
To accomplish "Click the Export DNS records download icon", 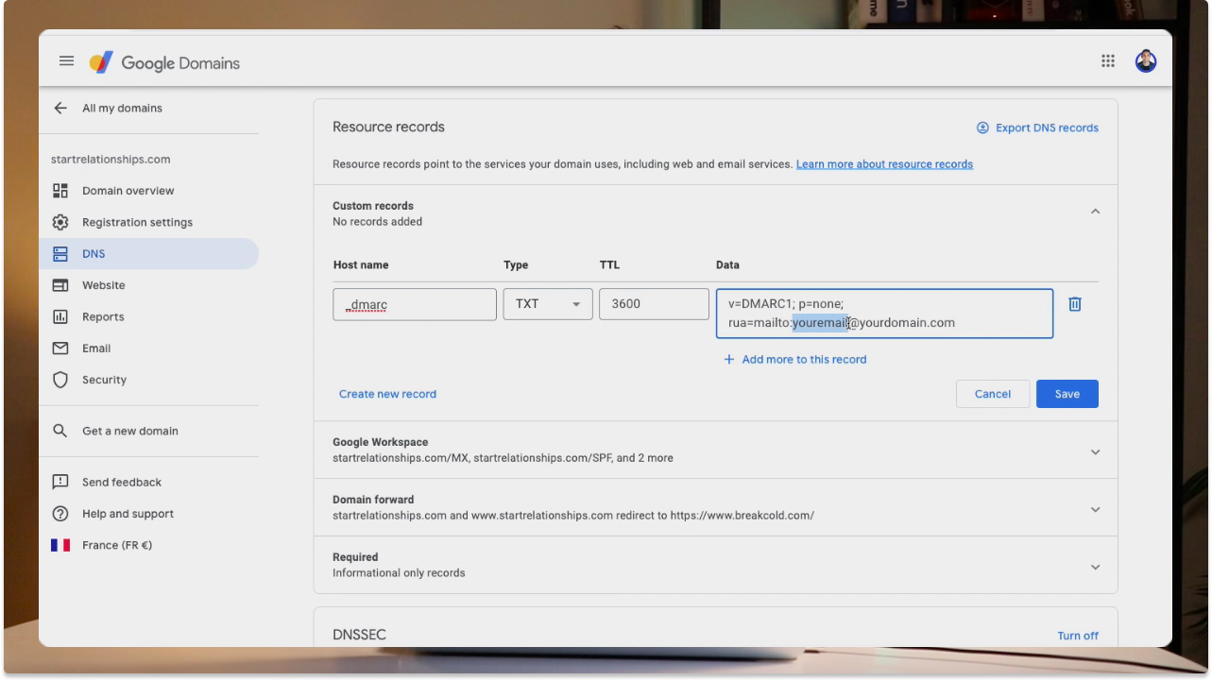I will tap(982, 128).
